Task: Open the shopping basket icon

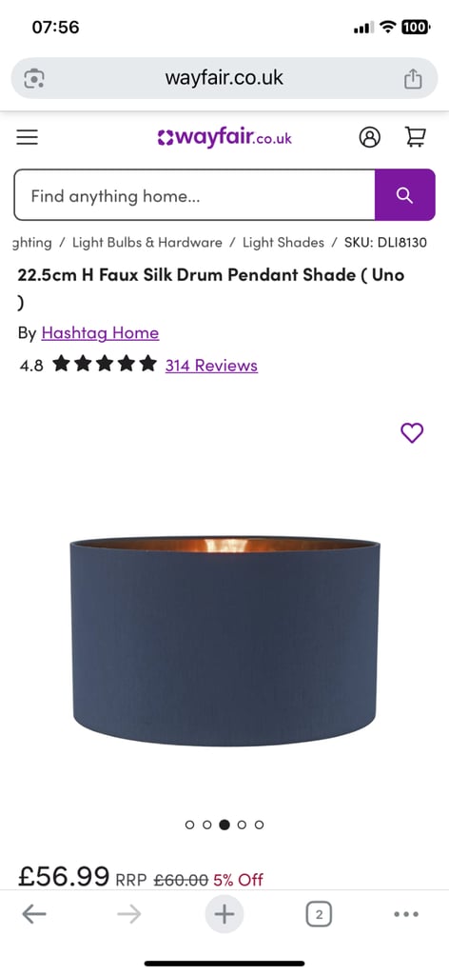Action: (x=416, y=136)
